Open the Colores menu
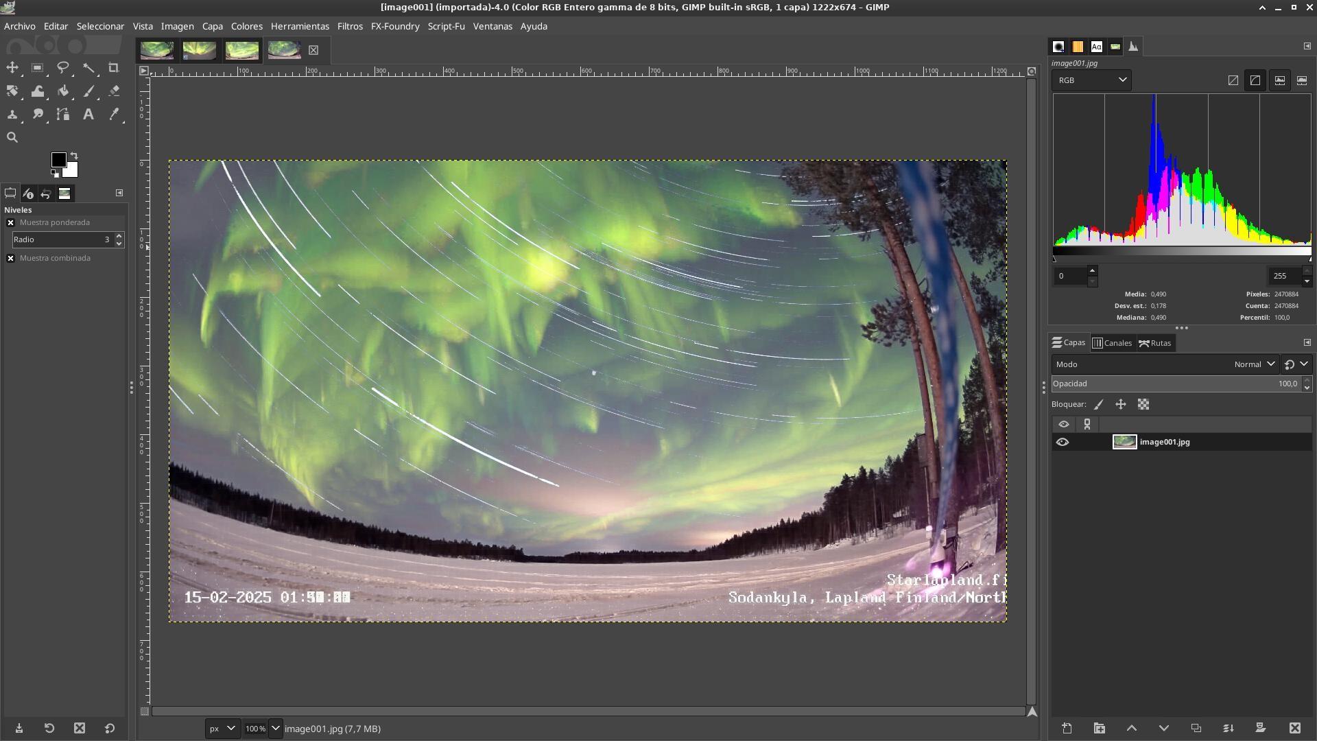This screenshot has height=741, width=1317. pos(246,26)
